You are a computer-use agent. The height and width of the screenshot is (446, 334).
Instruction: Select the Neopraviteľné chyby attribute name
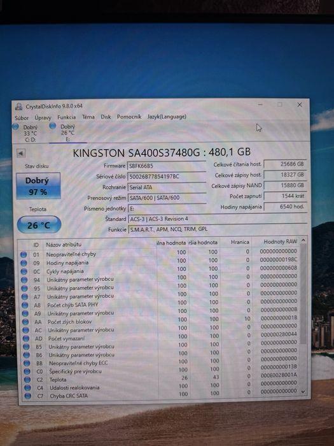tap(71, 254)
